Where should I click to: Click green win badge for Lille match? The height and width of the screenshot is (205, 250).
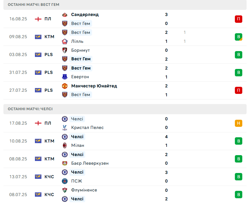[238, 37]
